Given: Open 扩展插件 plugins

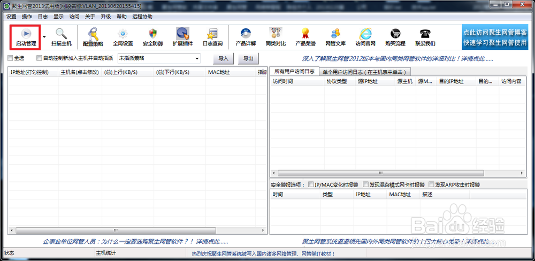Looking at the screenshot, I should coord(182,37).
